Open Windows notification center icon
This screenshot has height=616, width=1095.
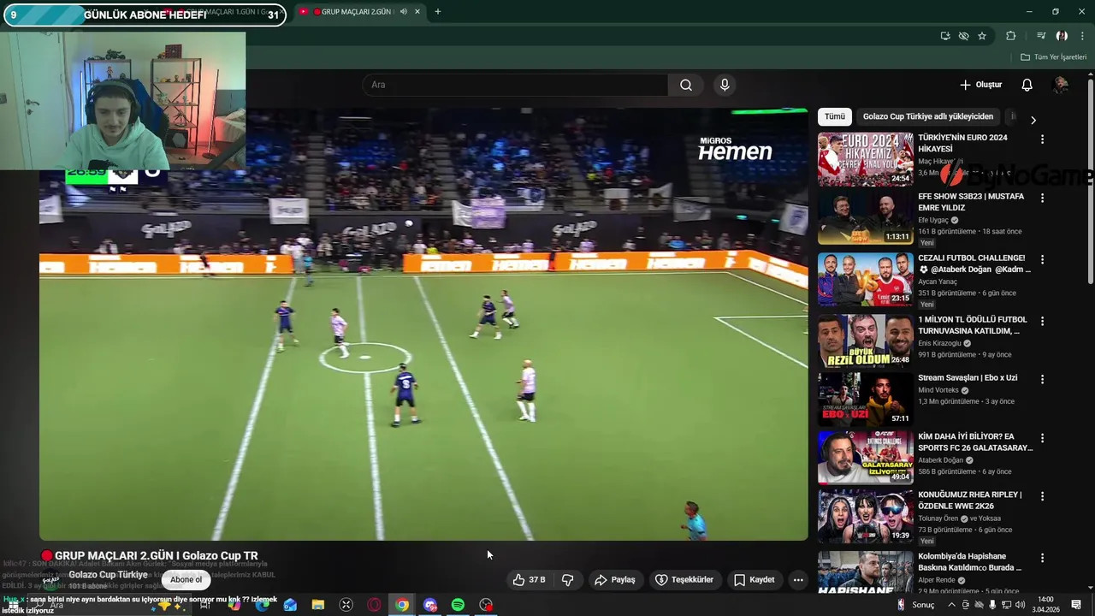1076,605
